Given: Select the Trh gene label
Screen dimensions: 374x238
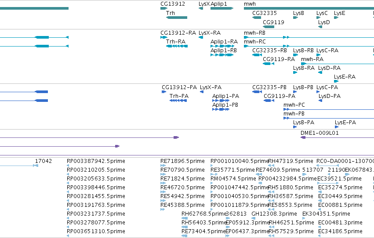Looking at the screenshot, I should 171,13.
